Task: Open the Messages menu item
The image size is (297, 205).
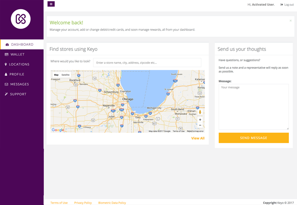Action: [22, 84]
